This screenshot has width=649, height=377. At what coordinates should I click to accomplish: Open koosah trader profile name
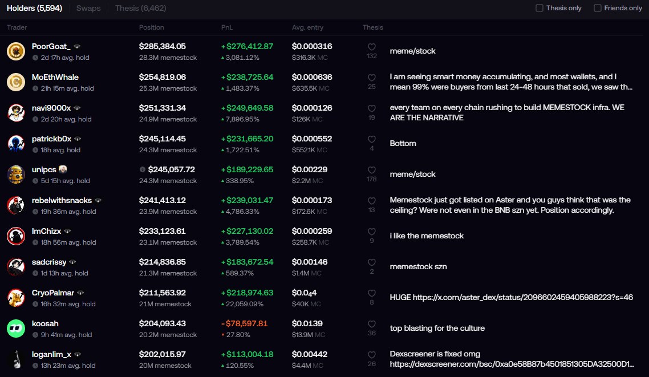(x=45, y=323)
